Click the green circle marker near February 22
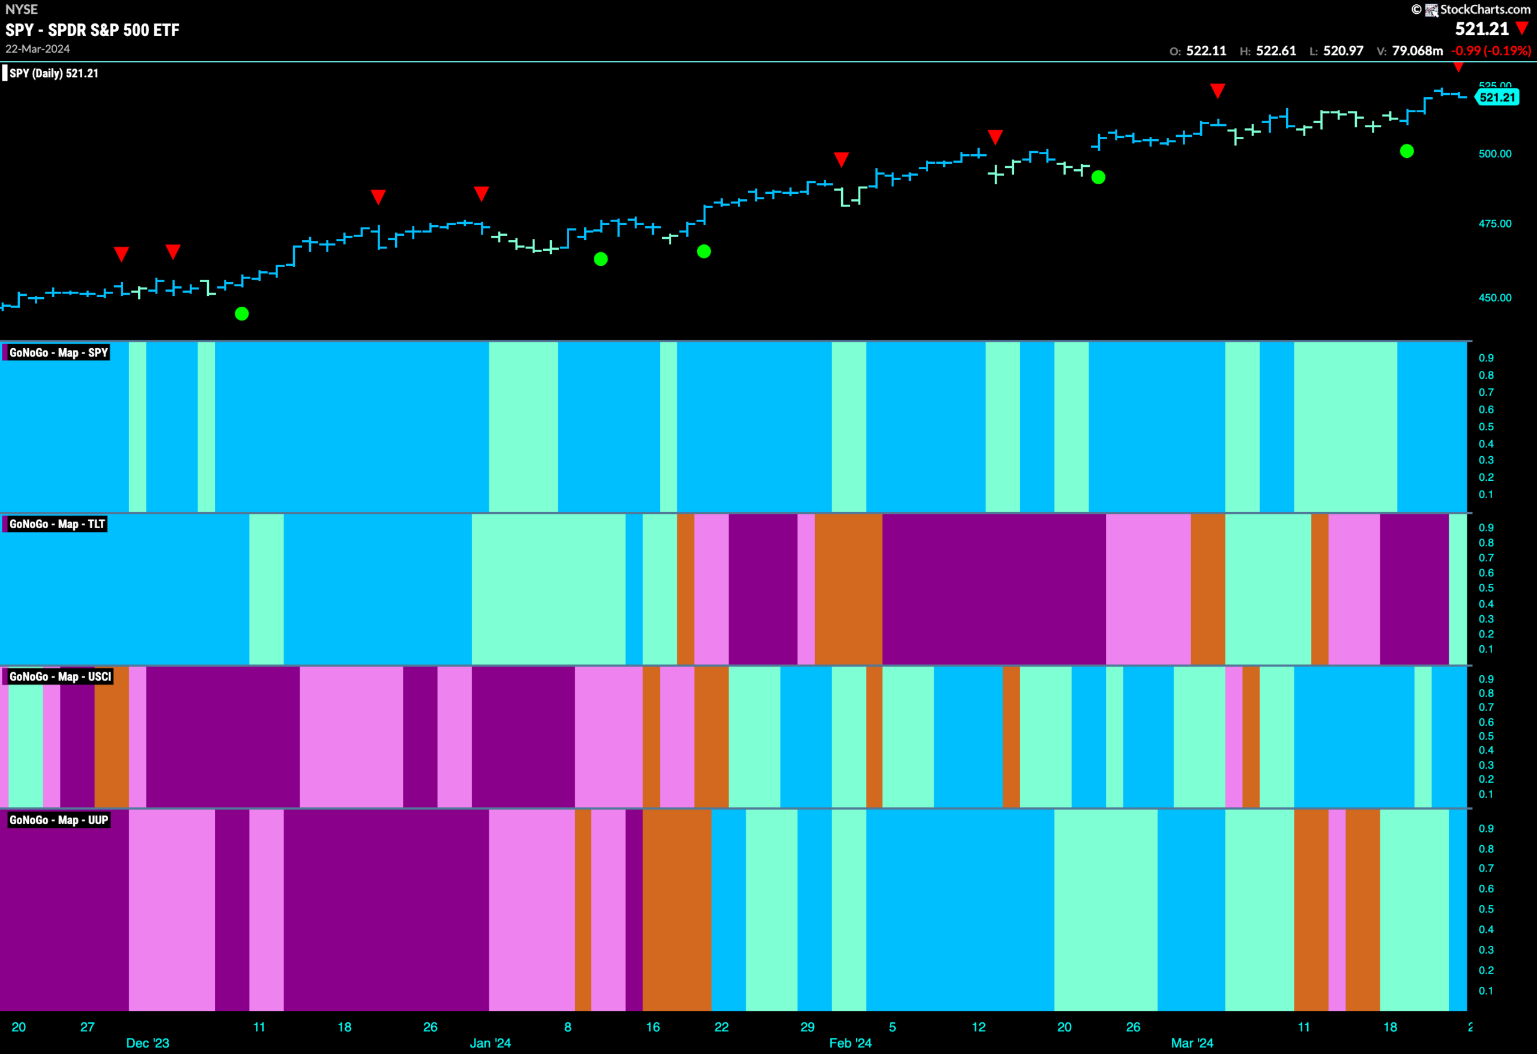Viewport: 1537px width, 1054px height. (1099, 177)
